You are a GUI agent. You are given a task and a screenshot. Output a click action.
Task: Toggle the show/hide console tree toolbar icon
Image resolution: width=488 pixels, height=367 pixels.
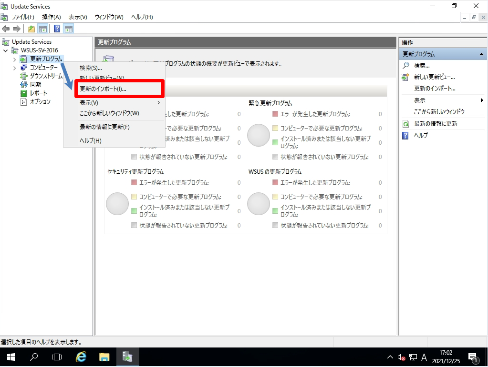(42, 29)
